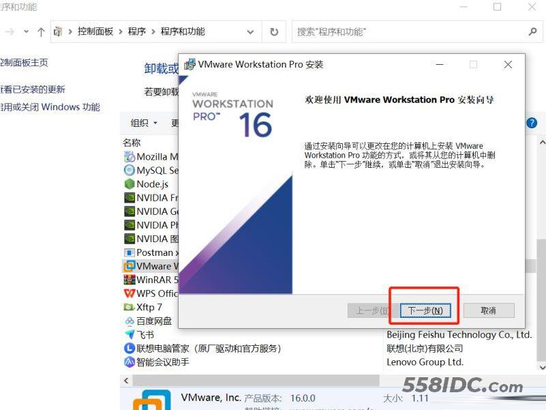Click the MySQL Server icon in the program list
The width and height of the screenshot is (546, 410).
[130, 170]
